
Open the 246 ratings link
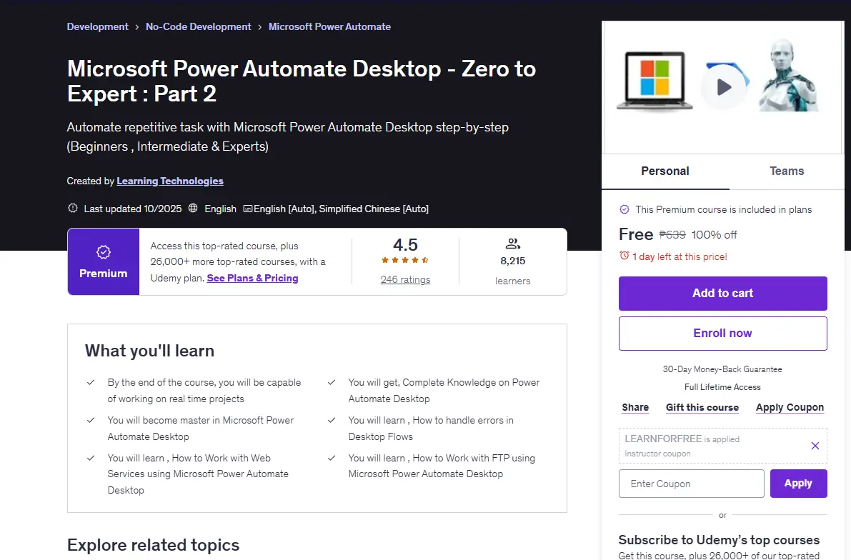(405, 280)
